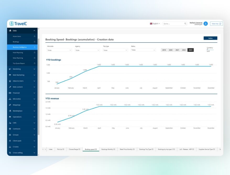
Task: Switch to Retail Price Monthly CD tab
Action: pos(127,149)
